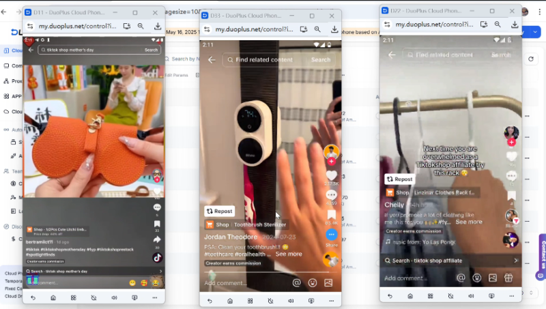Bookmark the clothes rack video in D22
The width and height of the screenshot is (546, 309).
click(511, 196)
